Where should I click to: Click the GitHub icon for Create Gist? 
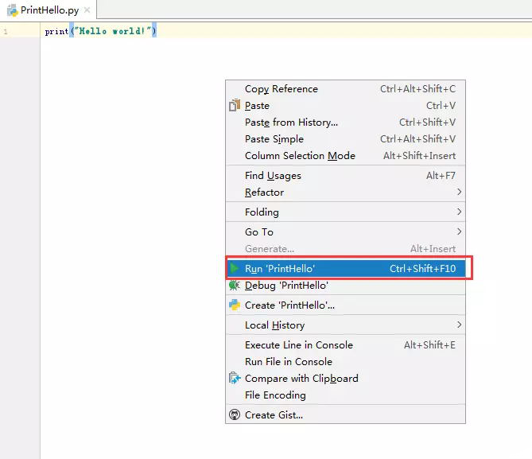[234, 414]
